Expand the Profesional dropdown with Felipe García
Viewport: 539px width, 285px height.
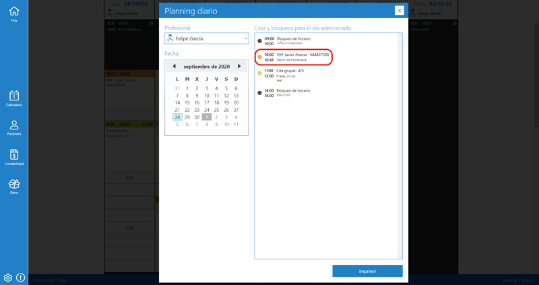[x=207, y=39]
